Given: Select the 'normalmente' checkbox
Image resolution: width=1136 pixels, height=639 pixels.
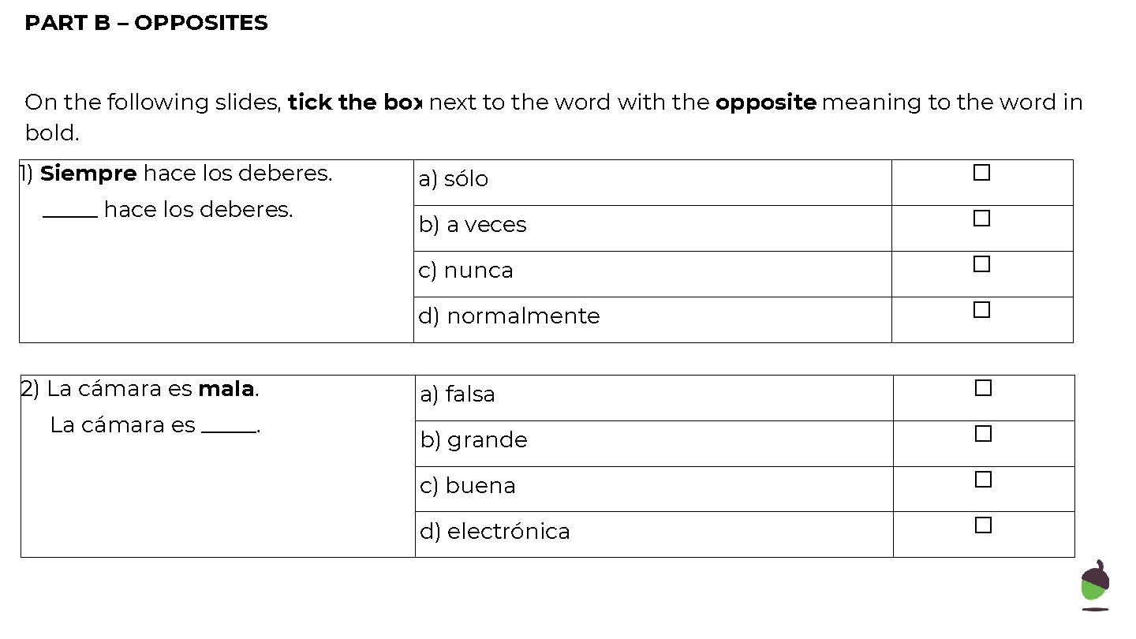Looking at the screenshot, I should [x=981, y=310].
